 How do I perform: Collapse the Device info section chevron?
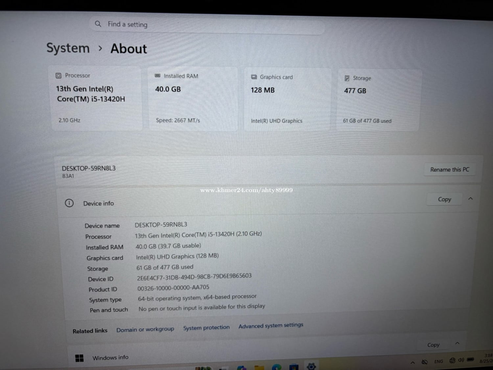click(470, 199)
